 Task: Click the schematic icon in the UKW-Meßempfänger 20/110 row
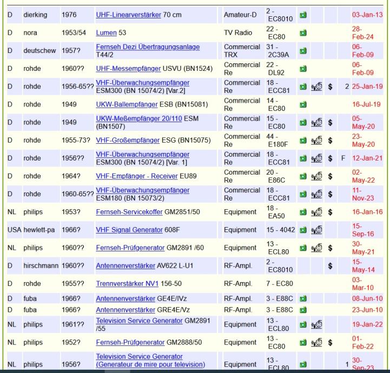(317, 122)
